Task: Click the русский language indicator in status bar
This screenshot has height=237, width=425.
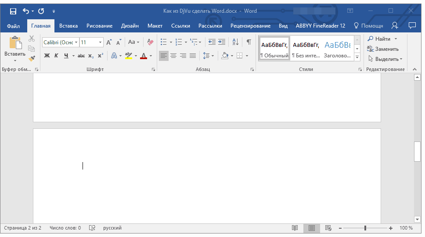Action: click(x=112, y=228)
